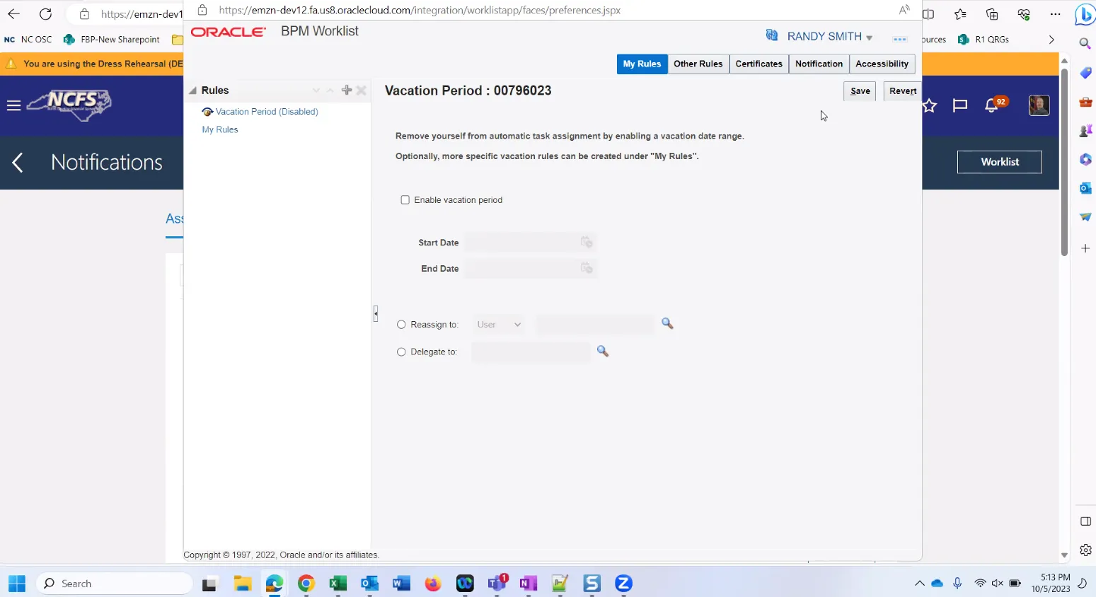Click the Reassign to search magnifier icon
The width and height of the screenshot is (1096, 597).
pos(667,323)
